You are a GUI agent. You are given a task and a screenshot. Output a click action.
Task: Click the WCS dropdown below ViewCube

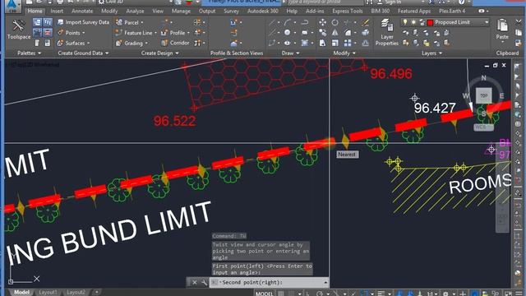click(x=483, y=127)
